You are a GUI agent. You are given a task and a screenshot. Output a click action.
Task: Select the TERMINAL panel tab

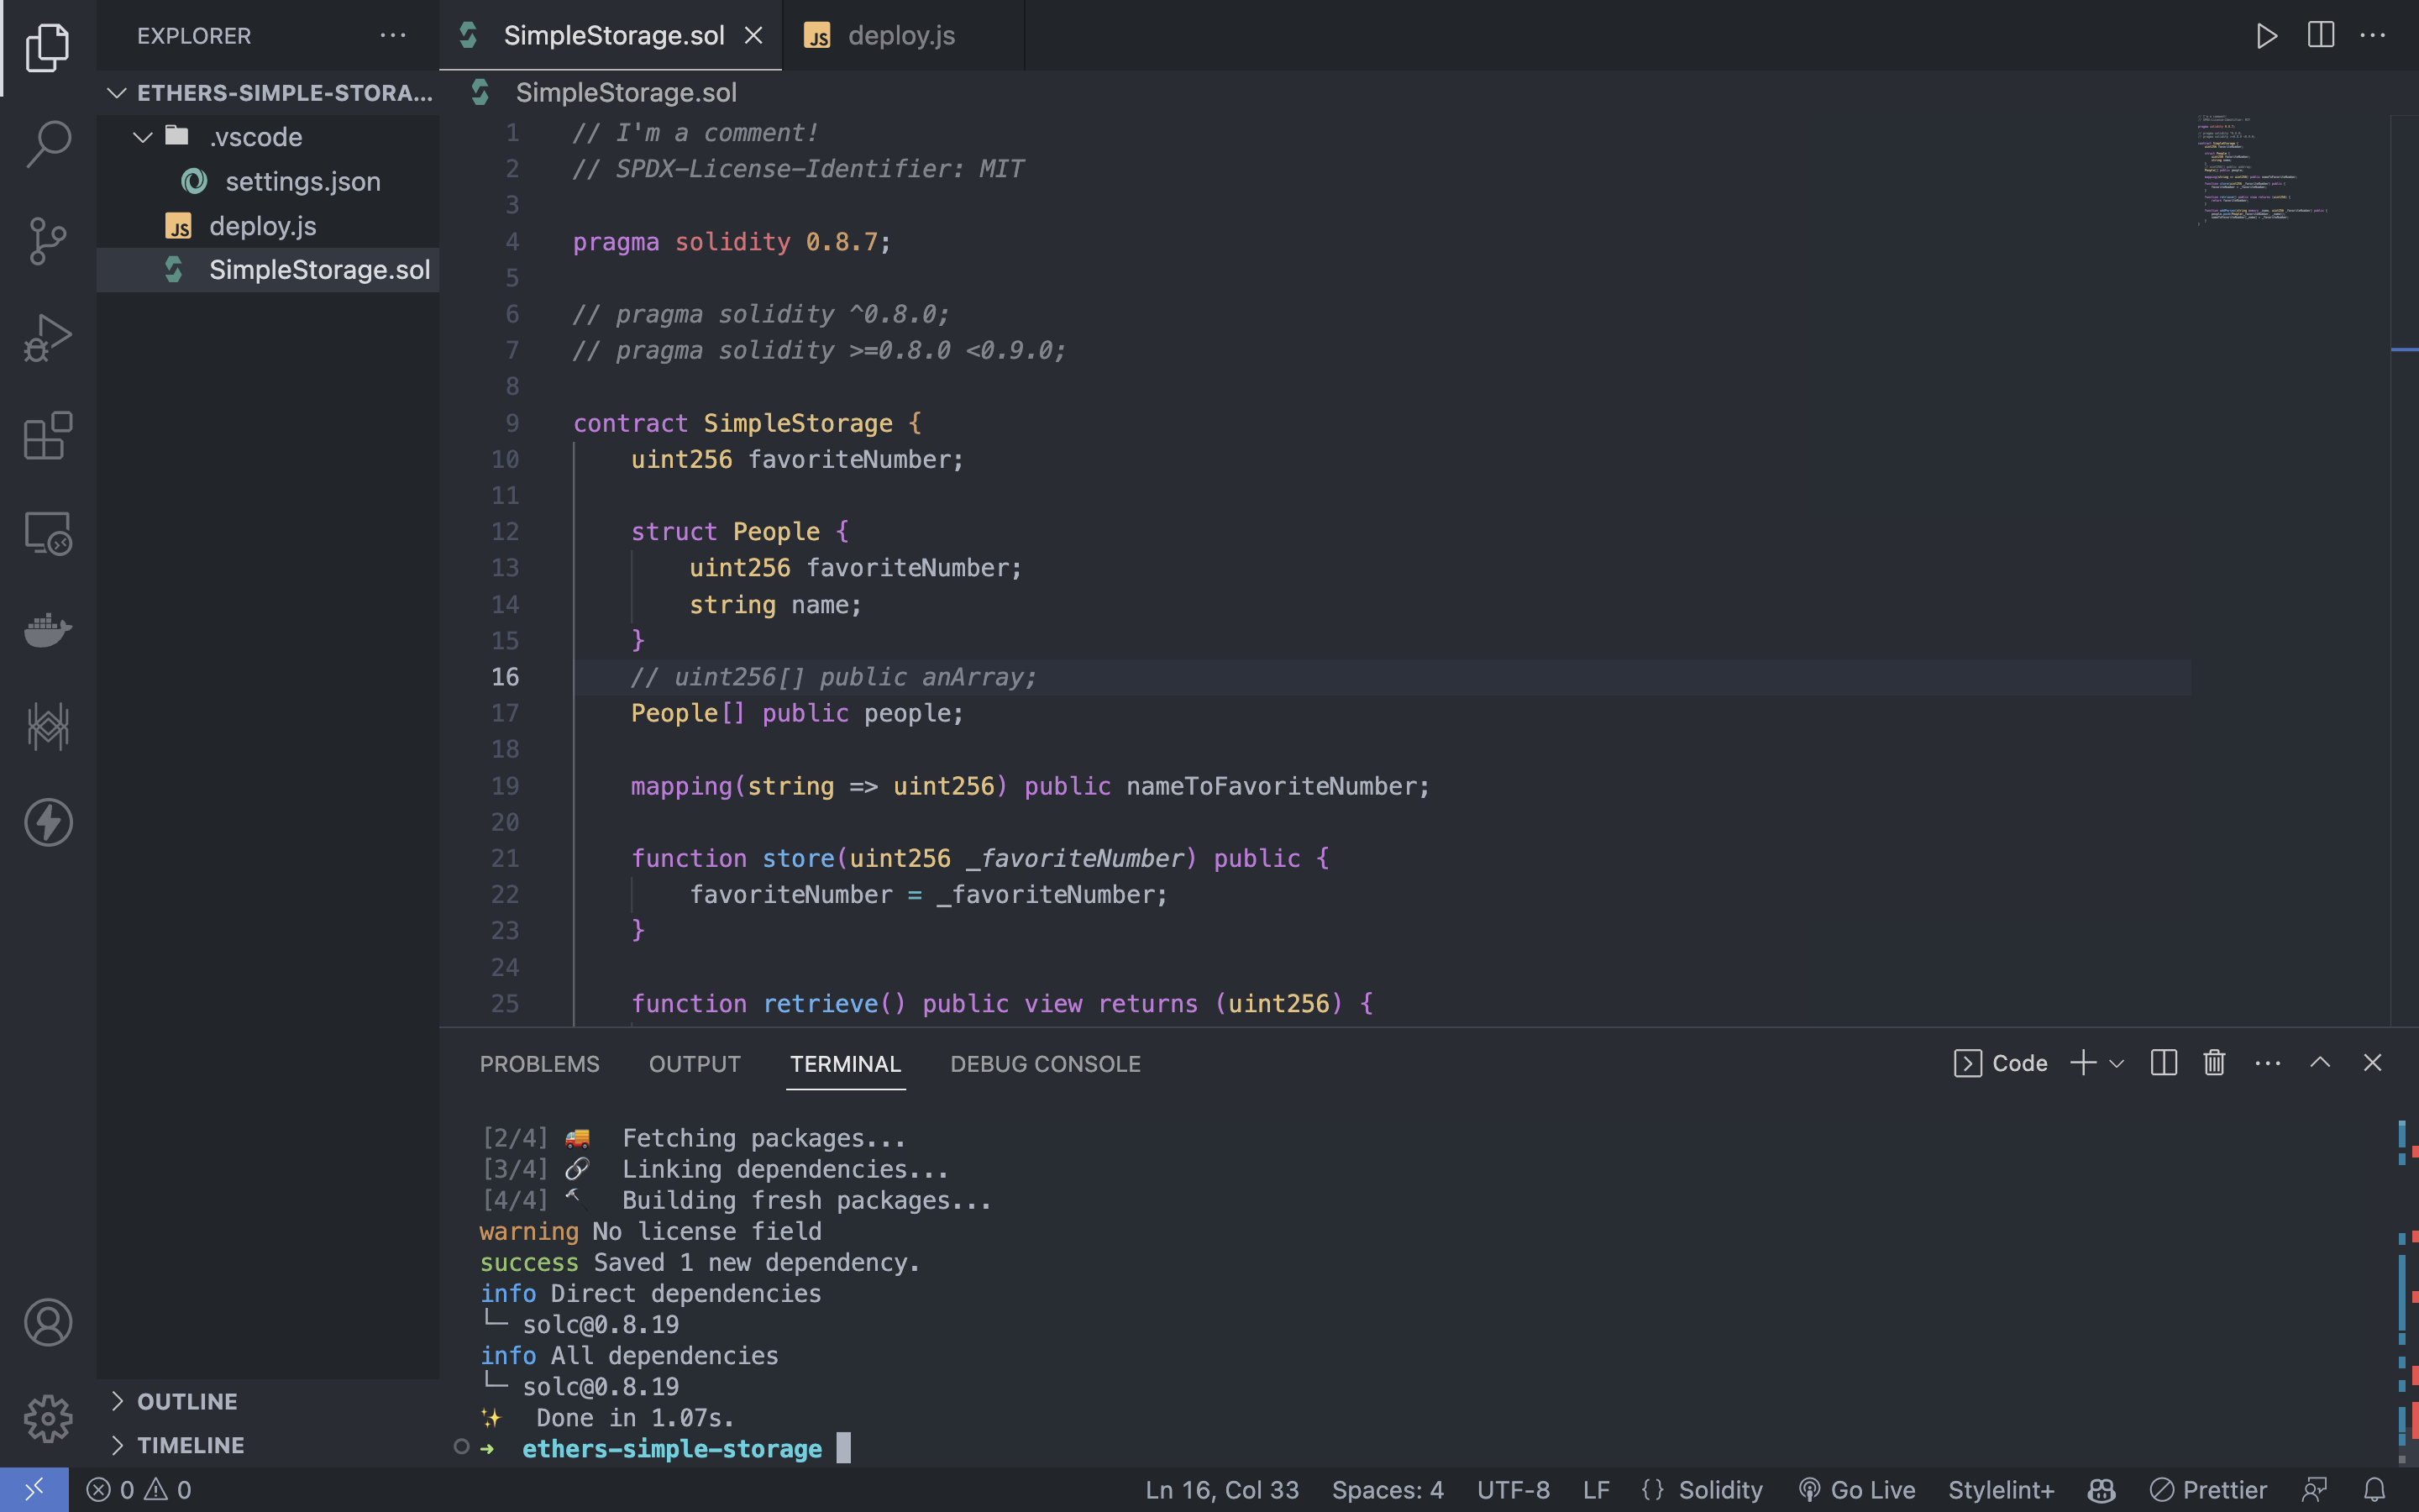[846, 1064]
